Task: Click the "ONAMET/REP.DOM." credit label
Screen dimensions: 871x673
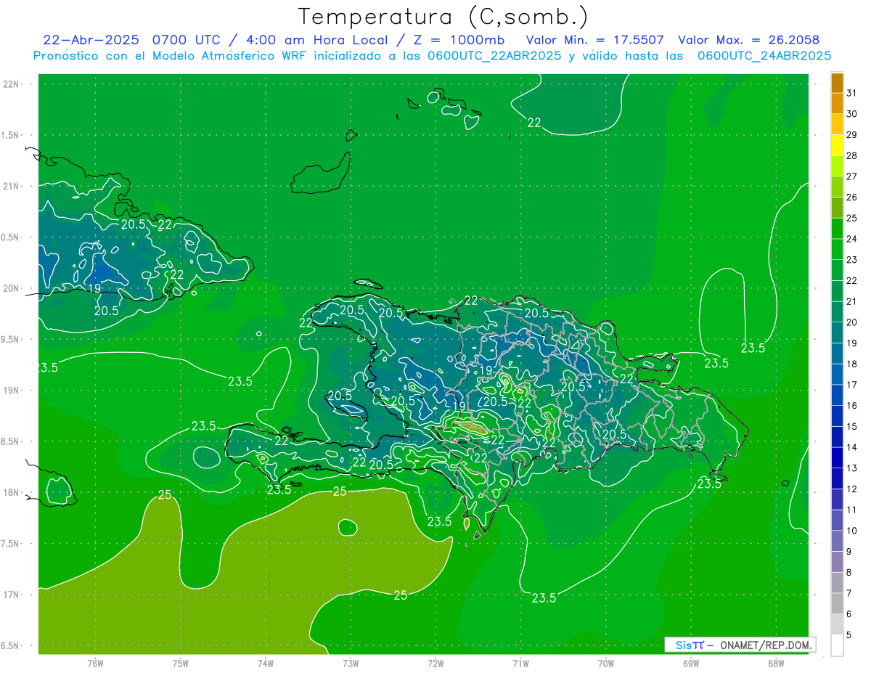Action: [x=764, y=645]
